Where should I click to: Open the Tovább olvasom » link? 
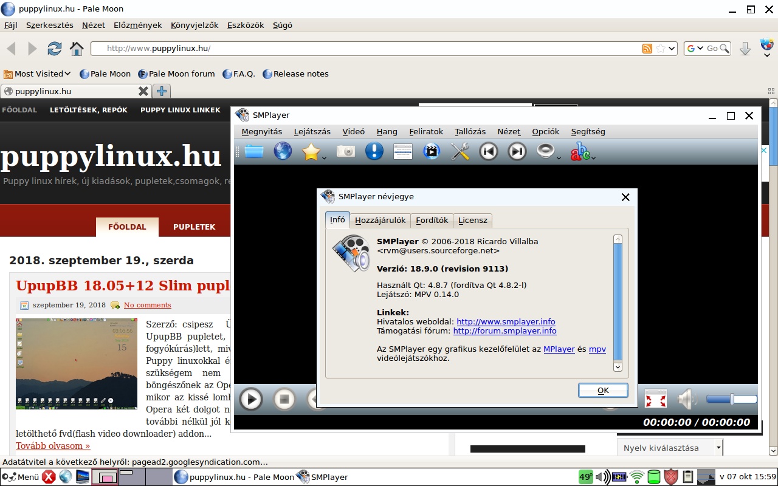tap(53, 446)
